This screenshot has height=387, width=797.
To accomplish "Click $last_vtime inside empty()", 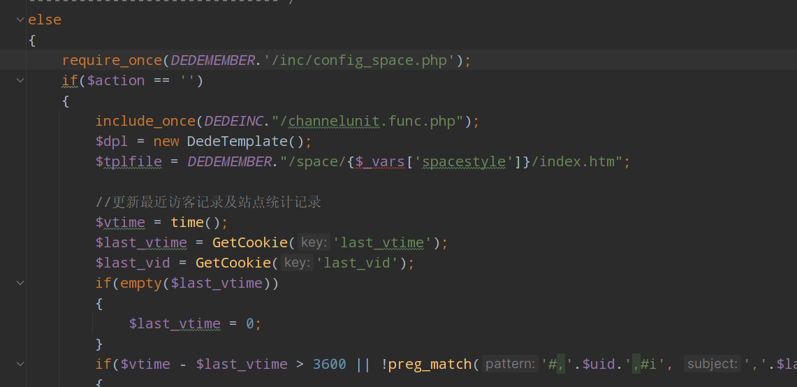I will pos(217,283).
